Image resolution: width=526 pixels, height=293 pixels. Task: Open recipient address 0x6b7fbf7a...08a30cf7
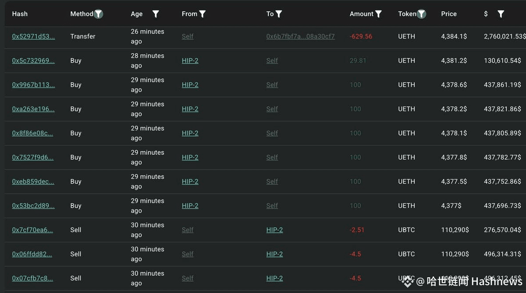[x=300, y=36]
